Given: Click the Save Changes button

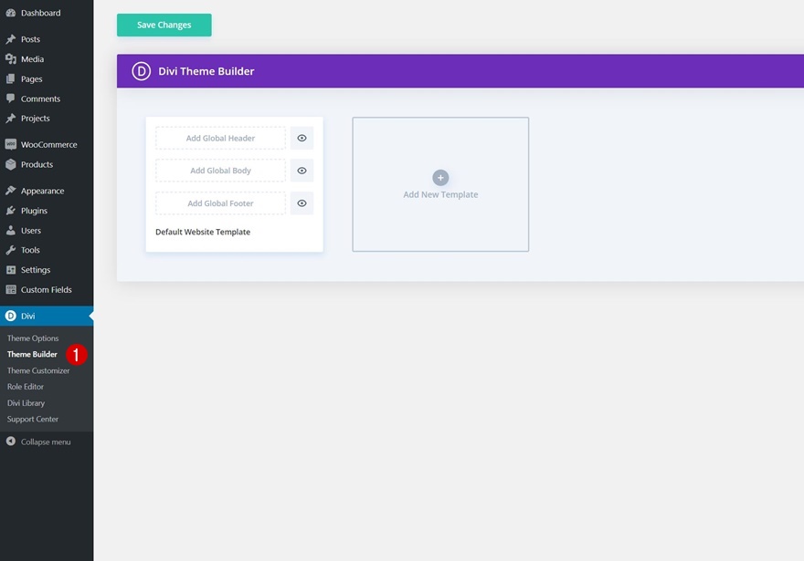Looking at the screenshot, I should click(x=164, y=25).
